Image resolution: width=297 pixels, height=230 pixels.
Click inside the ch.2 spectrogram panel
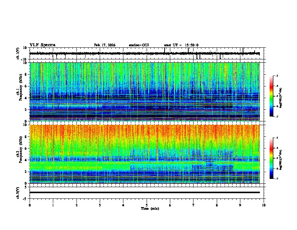tap(144, 154)
